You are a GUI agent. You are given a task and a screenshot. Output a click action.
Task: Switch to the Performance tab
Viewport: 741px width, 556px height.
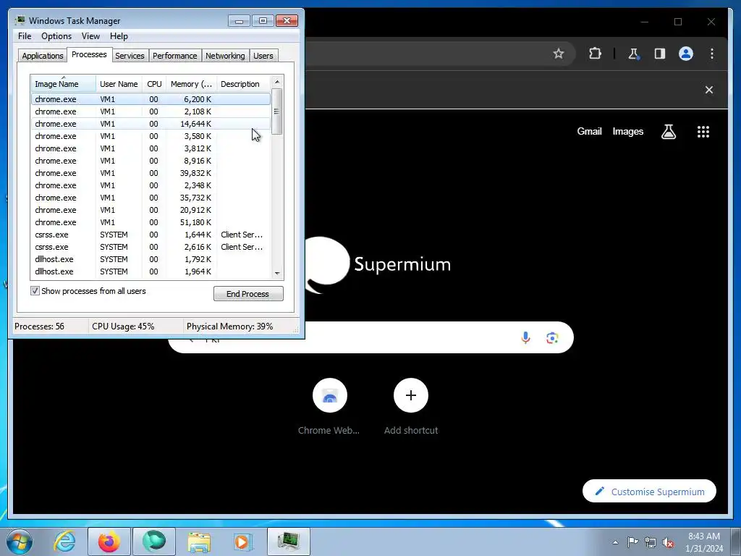pyautogui.click(x=175, y=56)
